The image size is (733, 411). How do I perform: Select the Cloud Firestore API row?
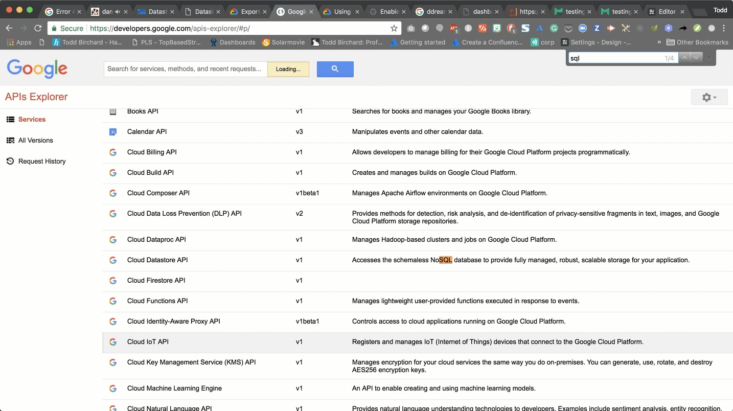coord(418,281)
